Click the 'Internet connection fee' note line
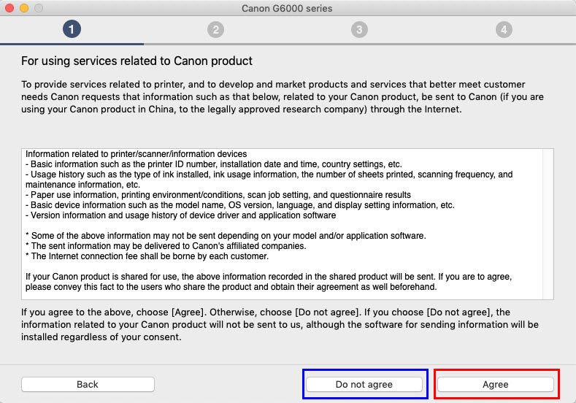 click(147, 256)
